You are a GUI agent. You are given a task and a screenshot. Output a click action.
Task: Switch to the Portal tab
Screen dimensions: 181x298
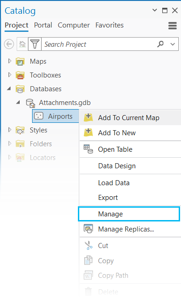(43, 25)
